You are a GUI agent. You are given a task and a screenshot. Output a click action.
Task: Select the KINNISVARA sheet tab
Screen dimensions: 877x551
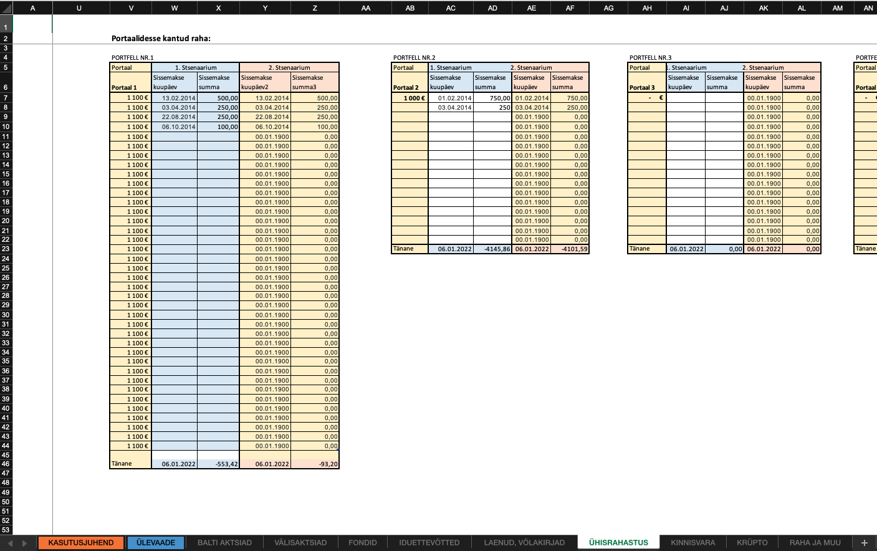click(x=693, y=543)
